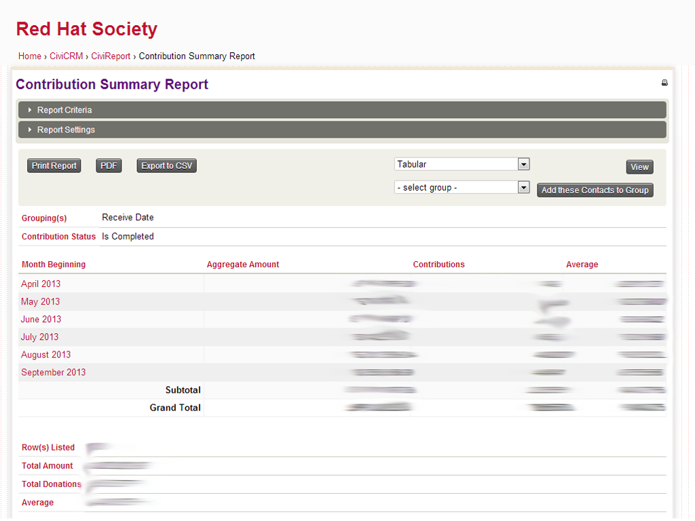Generate a PDF of the report
This screenshot has width=695, height=521.
tap(109, 165)
